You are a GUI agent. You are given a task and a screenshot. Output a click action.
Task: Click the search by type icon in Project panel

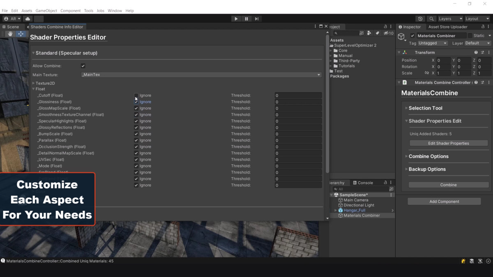tap(369, 33)
